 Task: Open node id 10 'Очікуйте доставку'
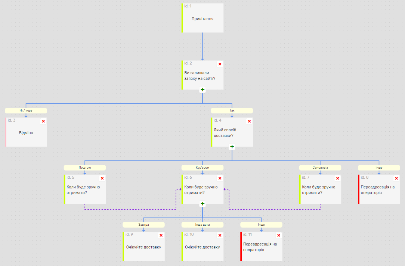click(202, 247)
